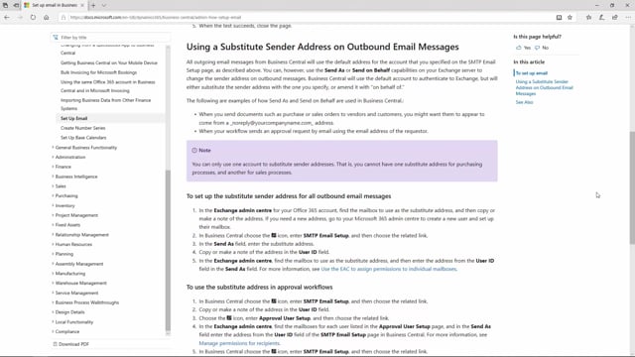Expand Business Intelligence section
This screenshot has height=357, width=635.
click(x=76, y=177)
